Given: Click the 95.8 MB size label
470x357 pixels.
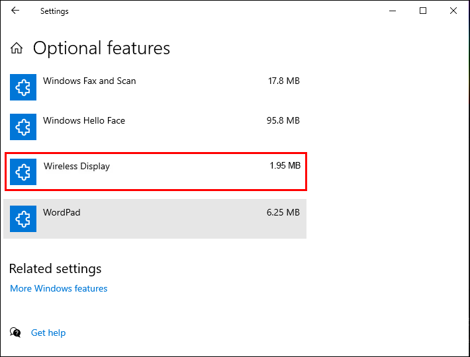Looking at the screenshot, I should [x=284, y=120].
